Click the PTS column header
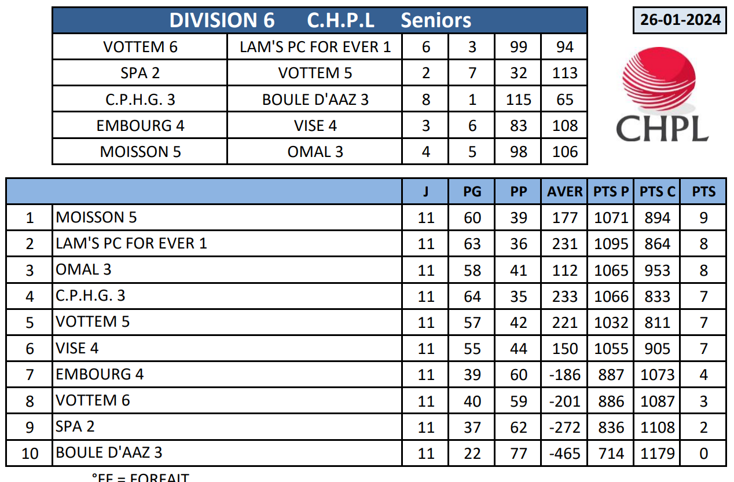 703,191
